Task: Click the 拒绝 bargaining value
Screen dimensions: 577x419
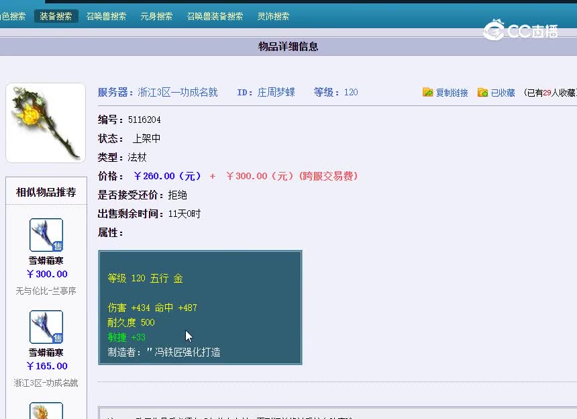Action: pyautogui.click(x=178, y=195)
